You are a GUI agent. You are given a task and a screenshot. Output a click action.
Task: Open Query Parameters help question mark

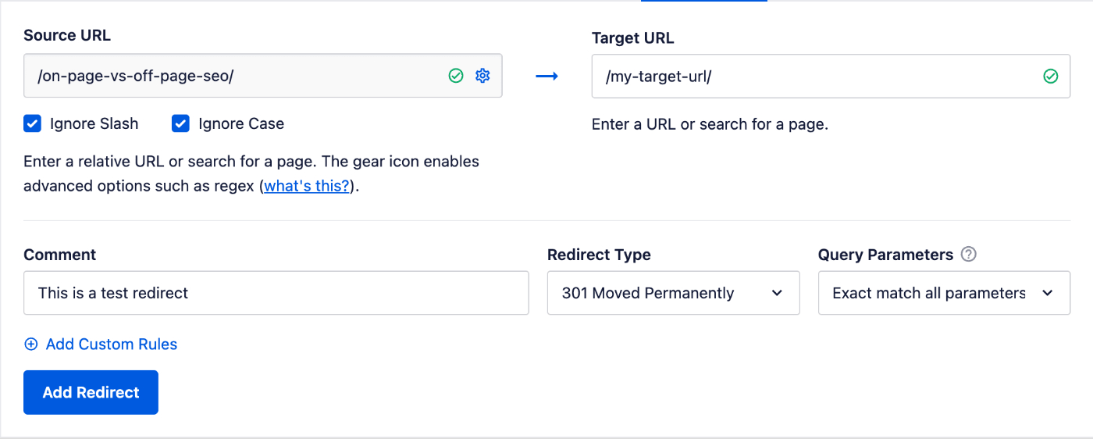[x=969, y=255]
